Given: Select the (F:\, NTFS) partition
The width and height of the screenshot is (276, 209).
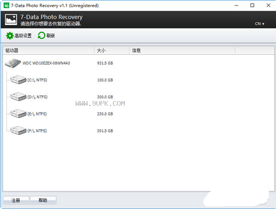Looking at the screenshot, I should 37,131.
